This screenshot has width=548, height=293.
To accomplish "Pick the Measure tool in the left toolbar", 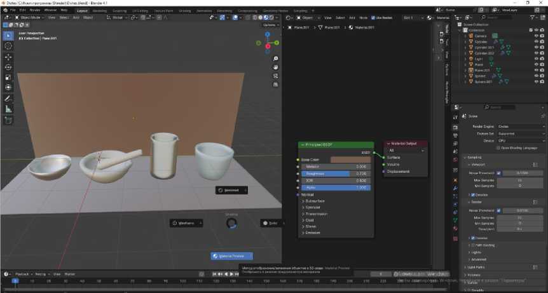I will point(8,109).
